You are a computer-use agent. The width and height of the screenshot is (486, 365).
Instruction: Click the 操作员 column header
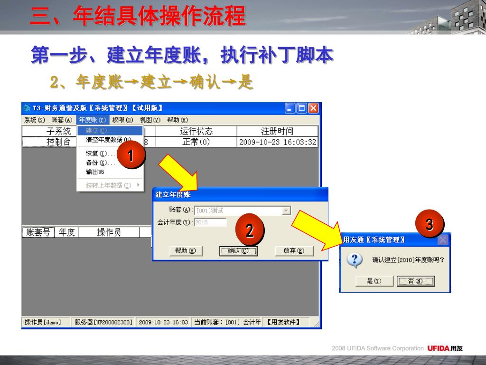pos(109,232)
